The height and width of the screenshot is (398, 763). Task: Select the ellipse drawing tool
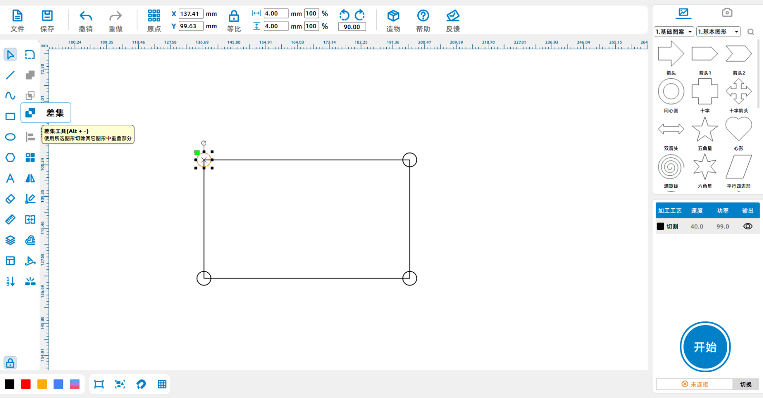pos(10,137)
